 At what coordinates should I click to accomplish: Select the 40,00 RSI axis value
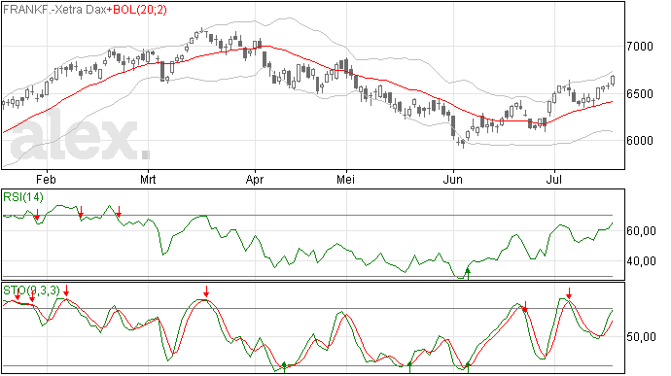[x=641, y=261]
